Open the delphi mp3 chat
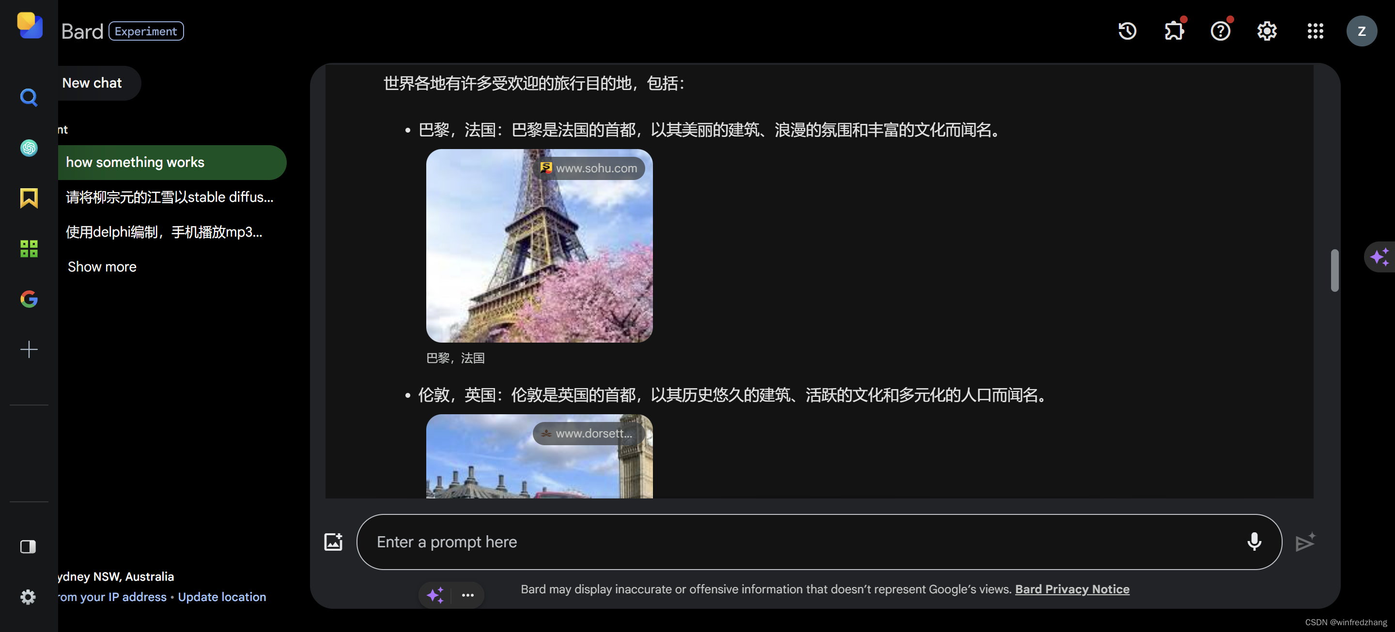 click(164, 232)
